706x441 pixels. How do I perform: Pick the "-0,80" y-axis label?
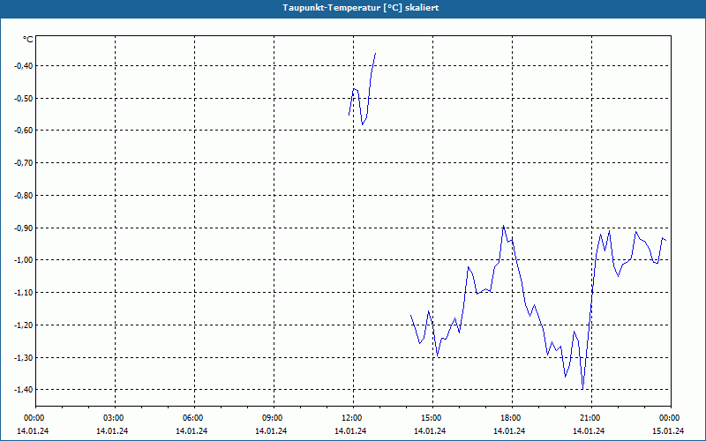(23, 196)
